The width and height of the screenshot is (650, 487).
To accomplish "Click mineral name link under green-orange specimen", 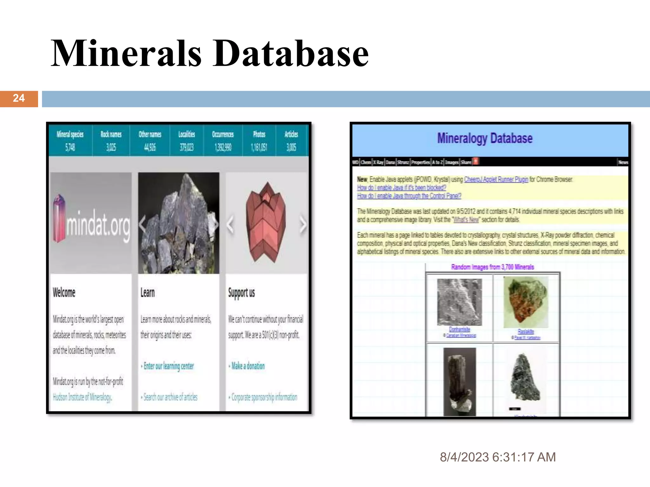I will pyautogui.click(x=526, y=332).
